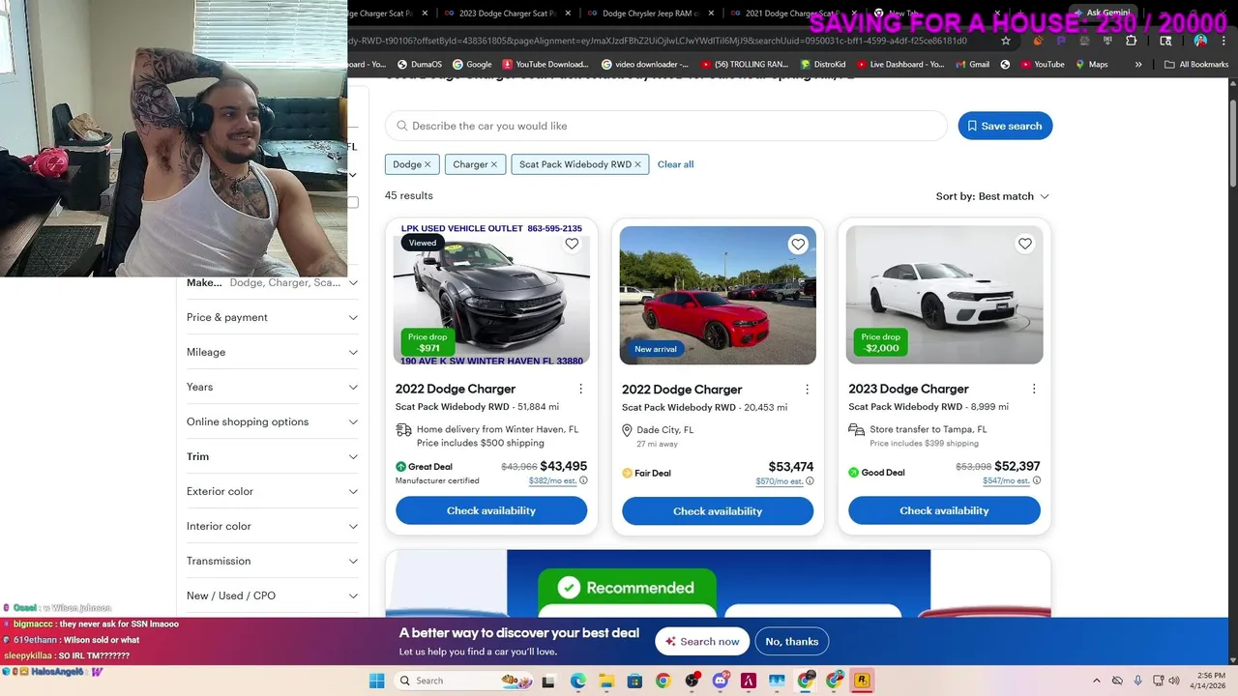Show payment info icon next to $547/mo est.
Image resolution: width=1238 pixels, height=696 pixels.
click(x=1037, y=480)
